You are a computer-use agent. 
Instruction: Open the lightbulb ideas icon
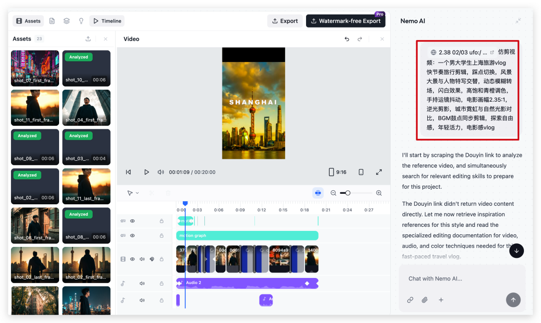(x=81, y=21)
